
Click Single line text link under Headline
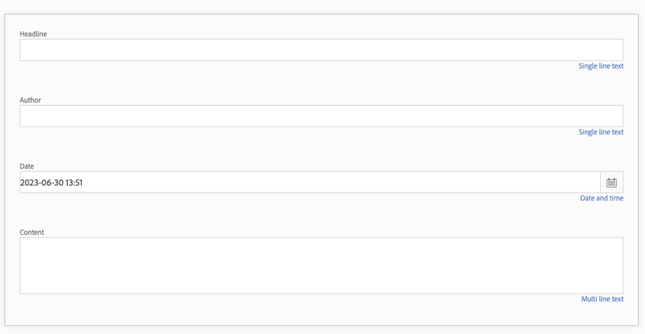tap(601, 66)
